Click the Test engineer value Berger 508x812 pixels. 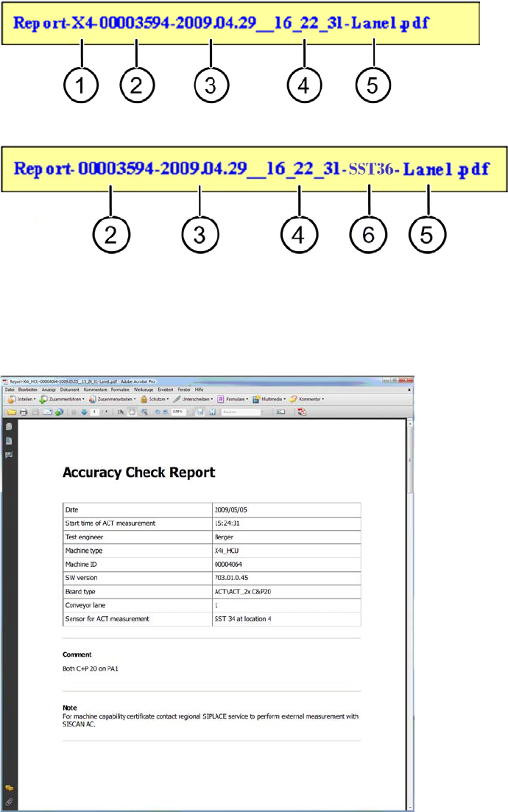click(x=225, y=537)
